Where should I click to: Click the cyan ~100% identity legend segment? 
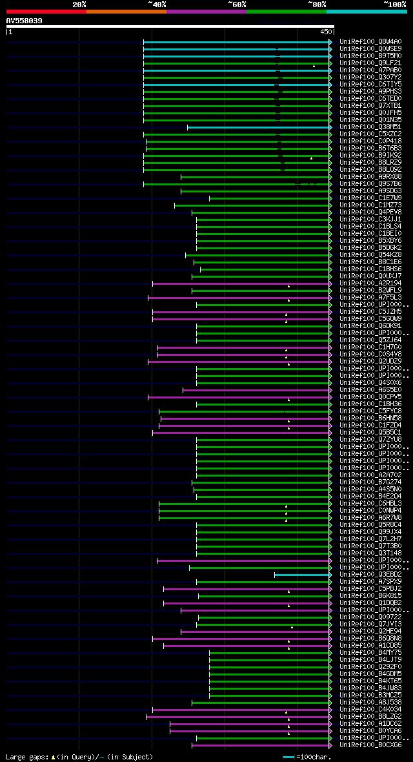367,11
